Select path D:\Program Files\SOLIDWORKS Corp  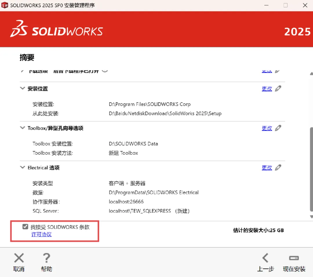point(150,104)
